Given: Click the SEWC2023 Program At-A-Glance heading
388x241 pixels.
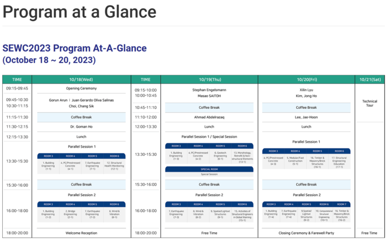Looking at the screenshot, I should point(74,48).
